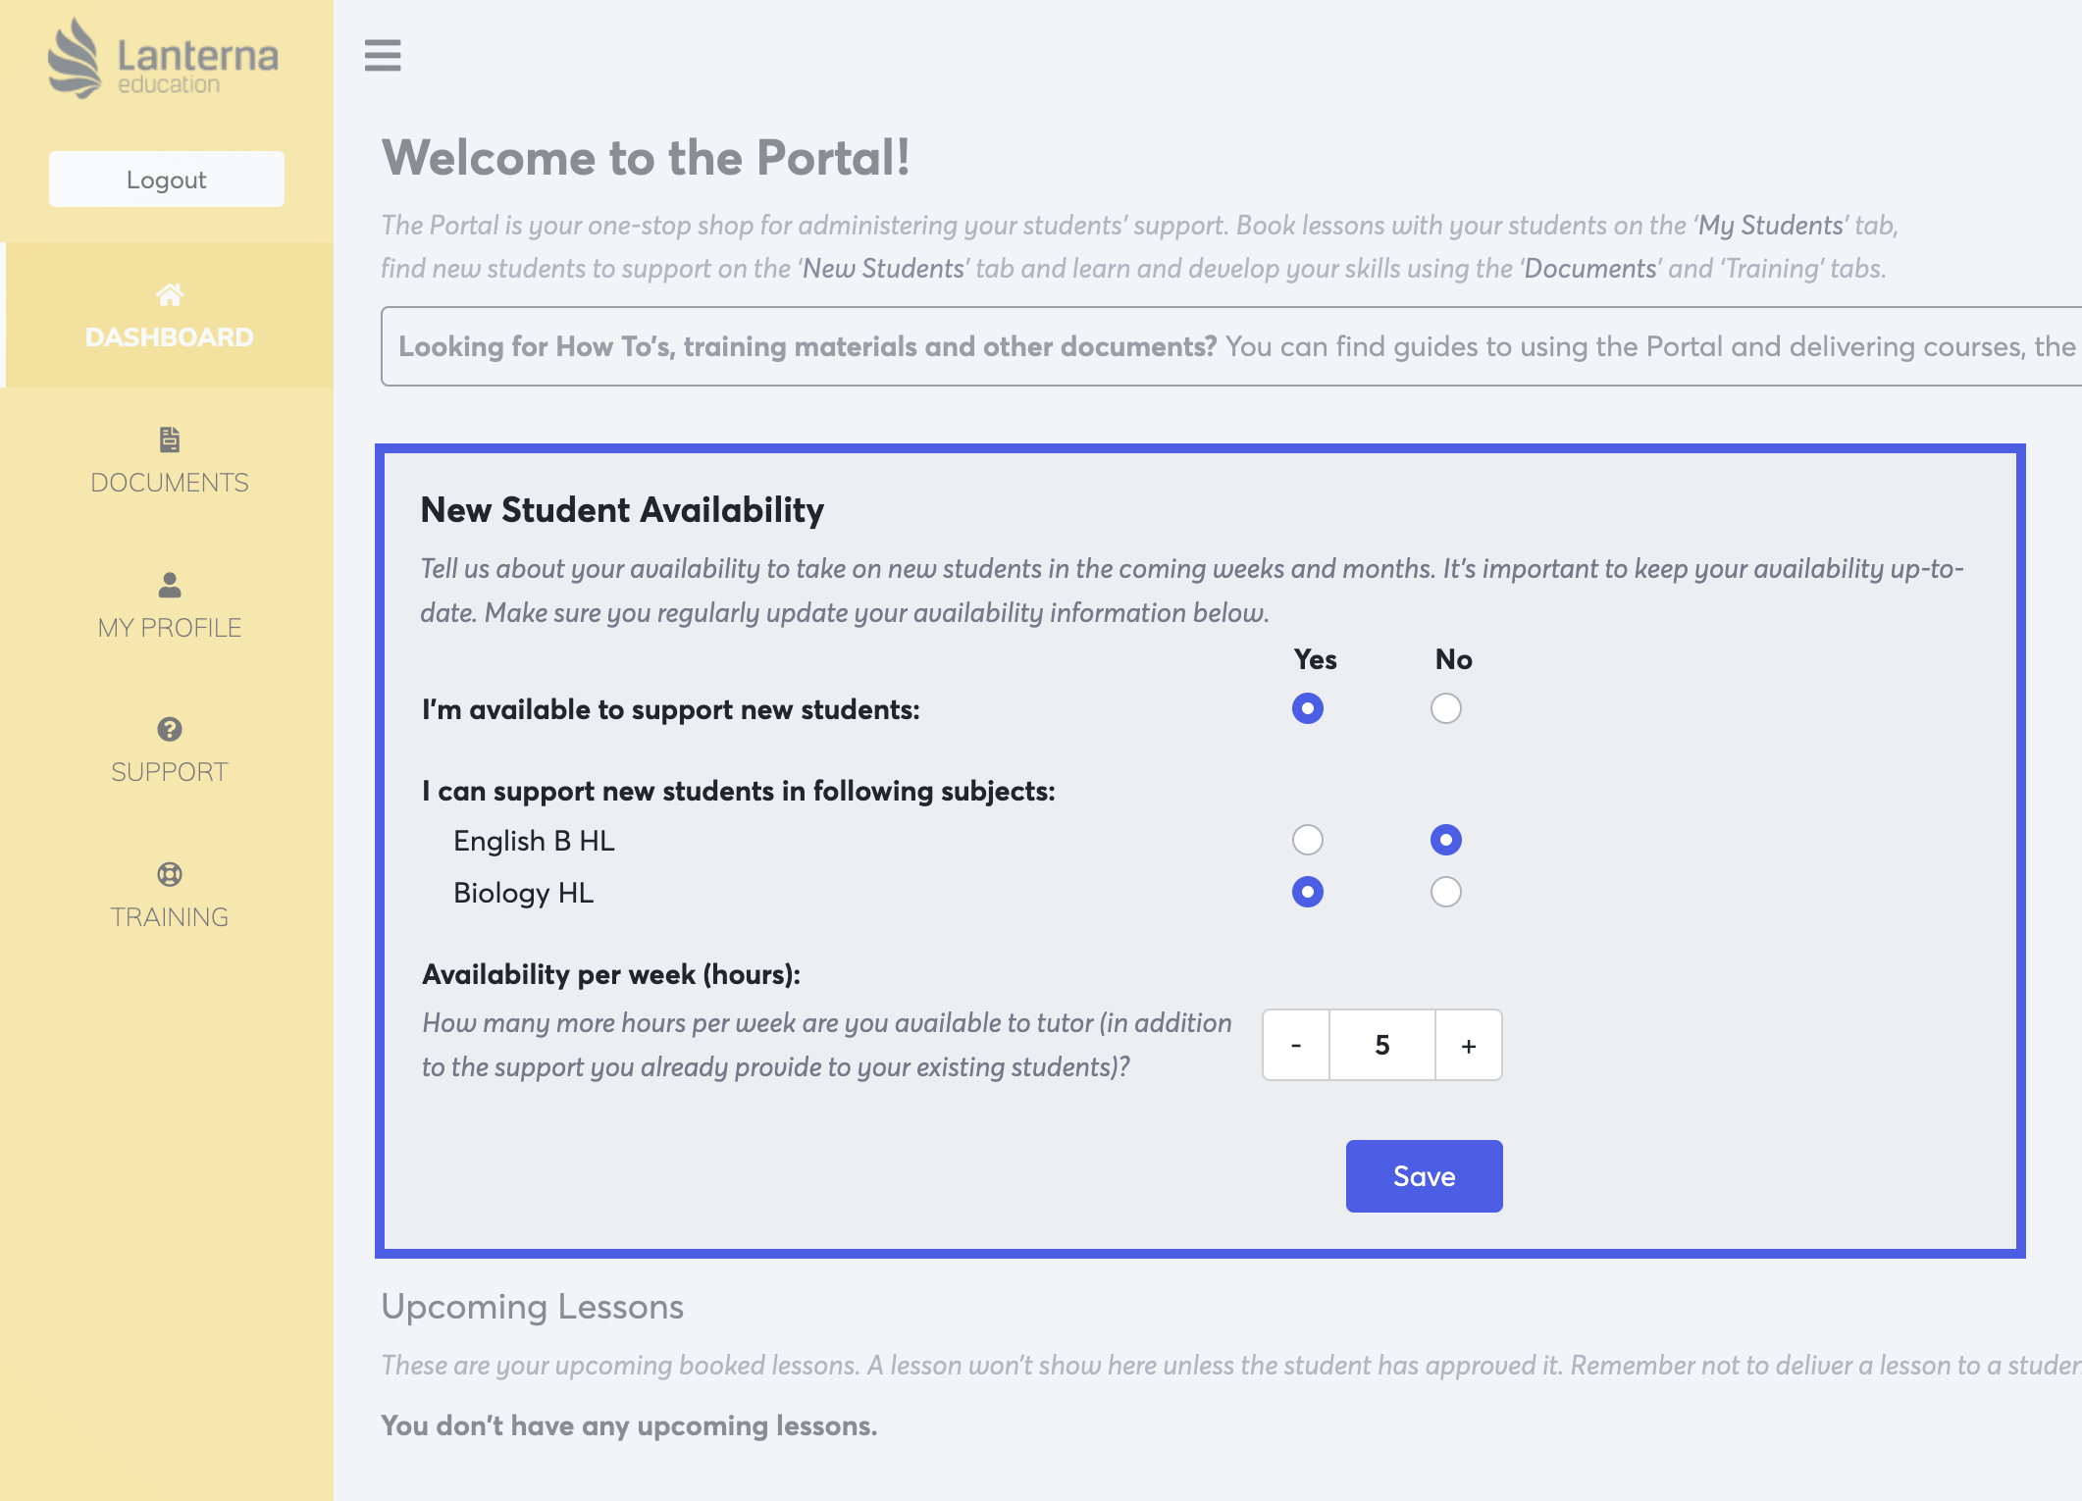This screenshot has height=1501, width=2082.
Task: Select Yes for English B HL
Action: [1308, 840]
